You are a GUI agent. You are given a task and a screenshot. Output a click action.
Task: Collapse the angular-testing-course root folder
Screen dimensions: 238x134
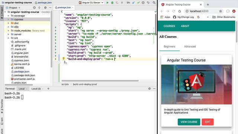[5, 12]
